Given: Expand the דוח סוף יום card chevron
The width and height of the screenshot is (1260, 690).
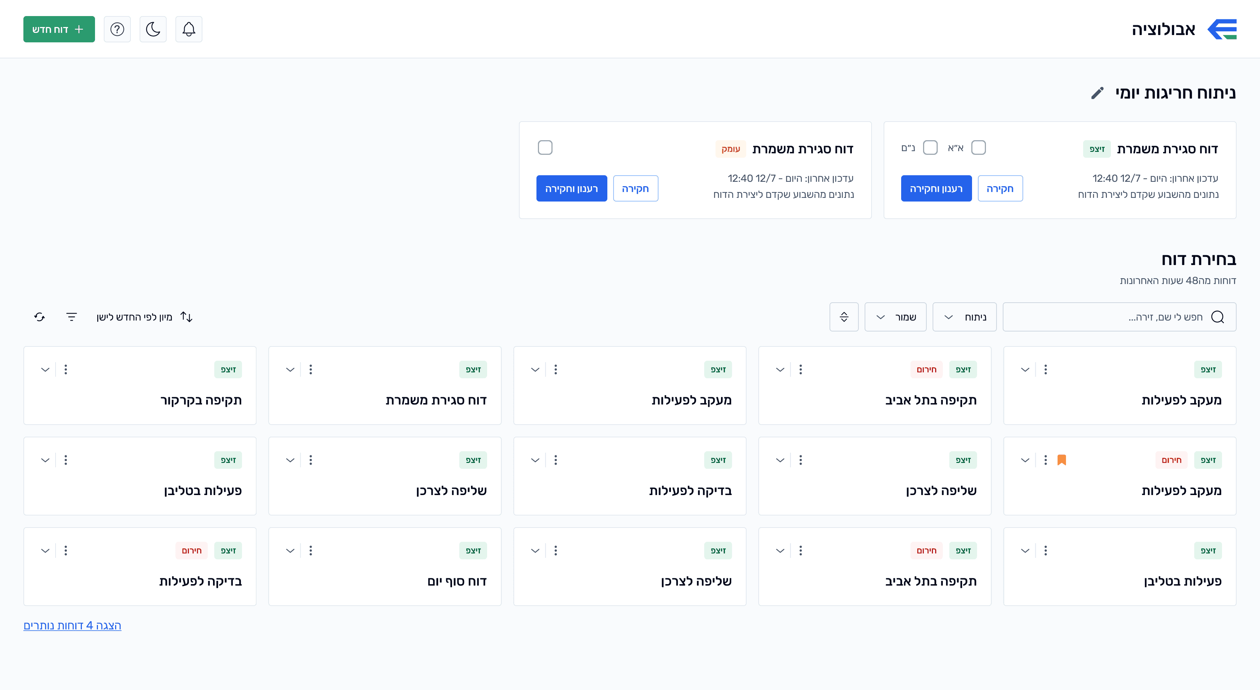Looking at the screenshot, I should pos(290,551).
